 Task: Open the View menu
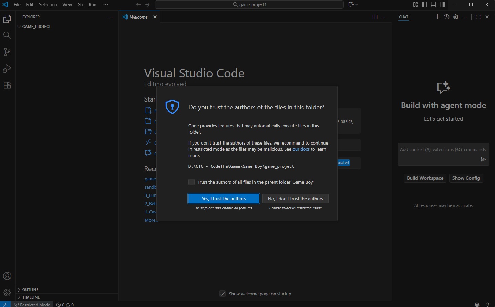[67, 5]
